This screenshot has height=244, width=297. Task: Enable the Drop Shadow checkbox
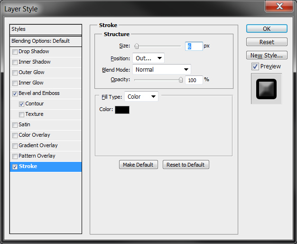pos(15,52)
